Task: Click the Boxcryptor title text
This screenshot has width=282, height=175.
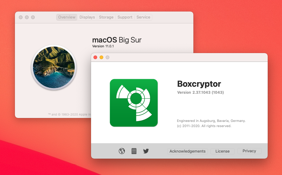Action: pos(199,84)
